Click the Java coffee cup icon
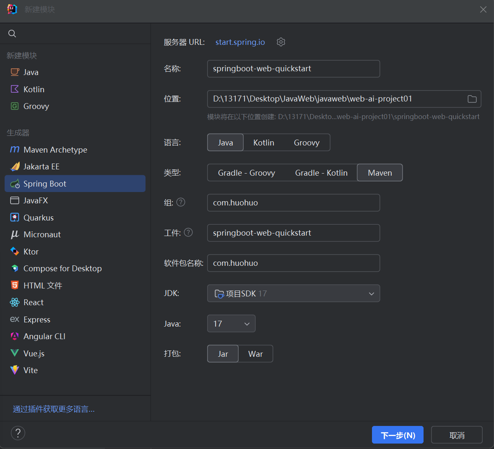Screen dimensions: 494x449 pyautogui.click(x=15, y=72)
